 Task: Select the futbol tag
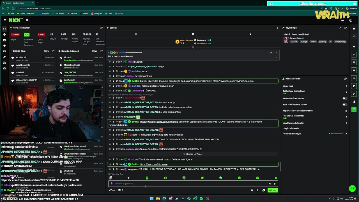click(x=313, y=42)
